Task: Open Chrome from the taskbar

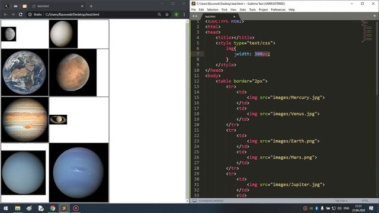Action: click(53, 208)
